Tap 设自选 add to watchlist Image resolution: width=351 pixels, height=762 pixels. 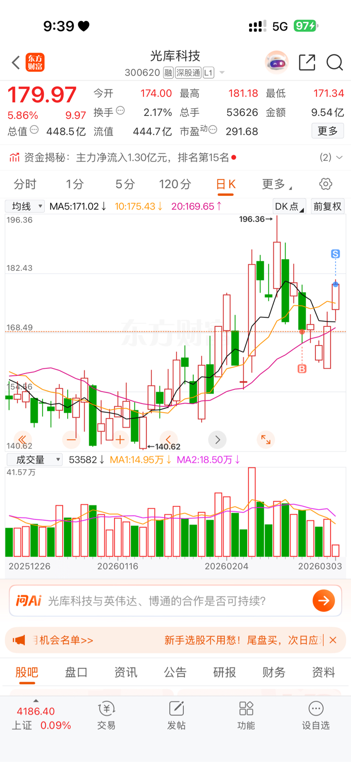(x=316, y=715)
